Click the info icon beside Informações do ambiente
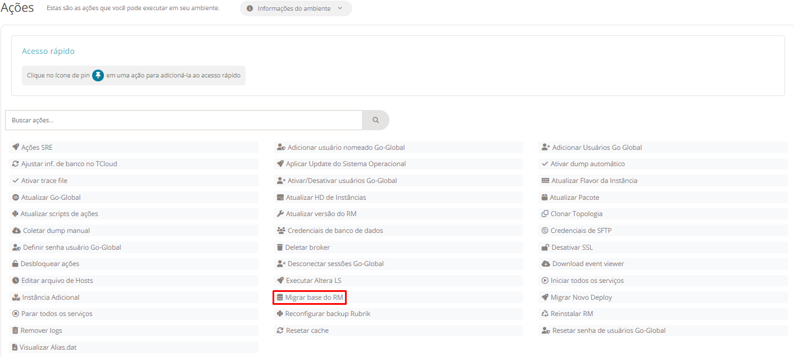This screenshot has height=357, width=794. (x=249, y=8)
